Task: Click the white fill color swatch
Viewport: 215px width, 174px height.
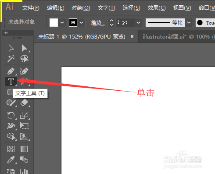Action: (54, 22)
